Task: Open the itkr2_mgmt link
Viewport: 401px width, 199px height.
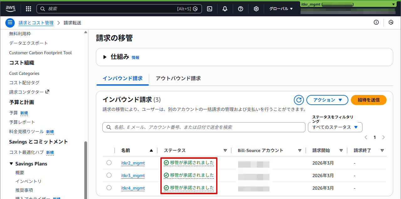Action: (133, 163)
